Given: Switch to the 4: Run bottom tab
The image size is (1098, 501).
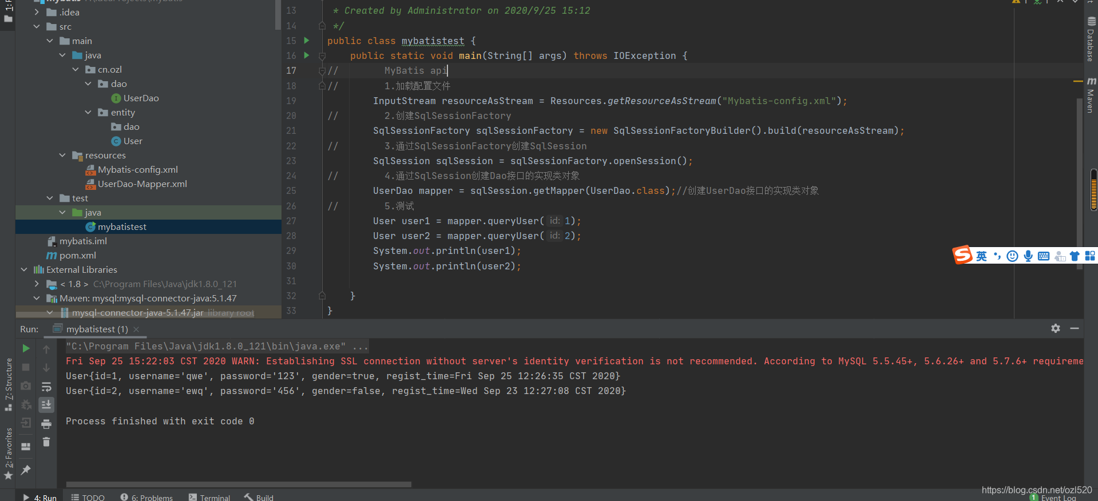Looking at the screenshot, I should (x=40, y=498).
